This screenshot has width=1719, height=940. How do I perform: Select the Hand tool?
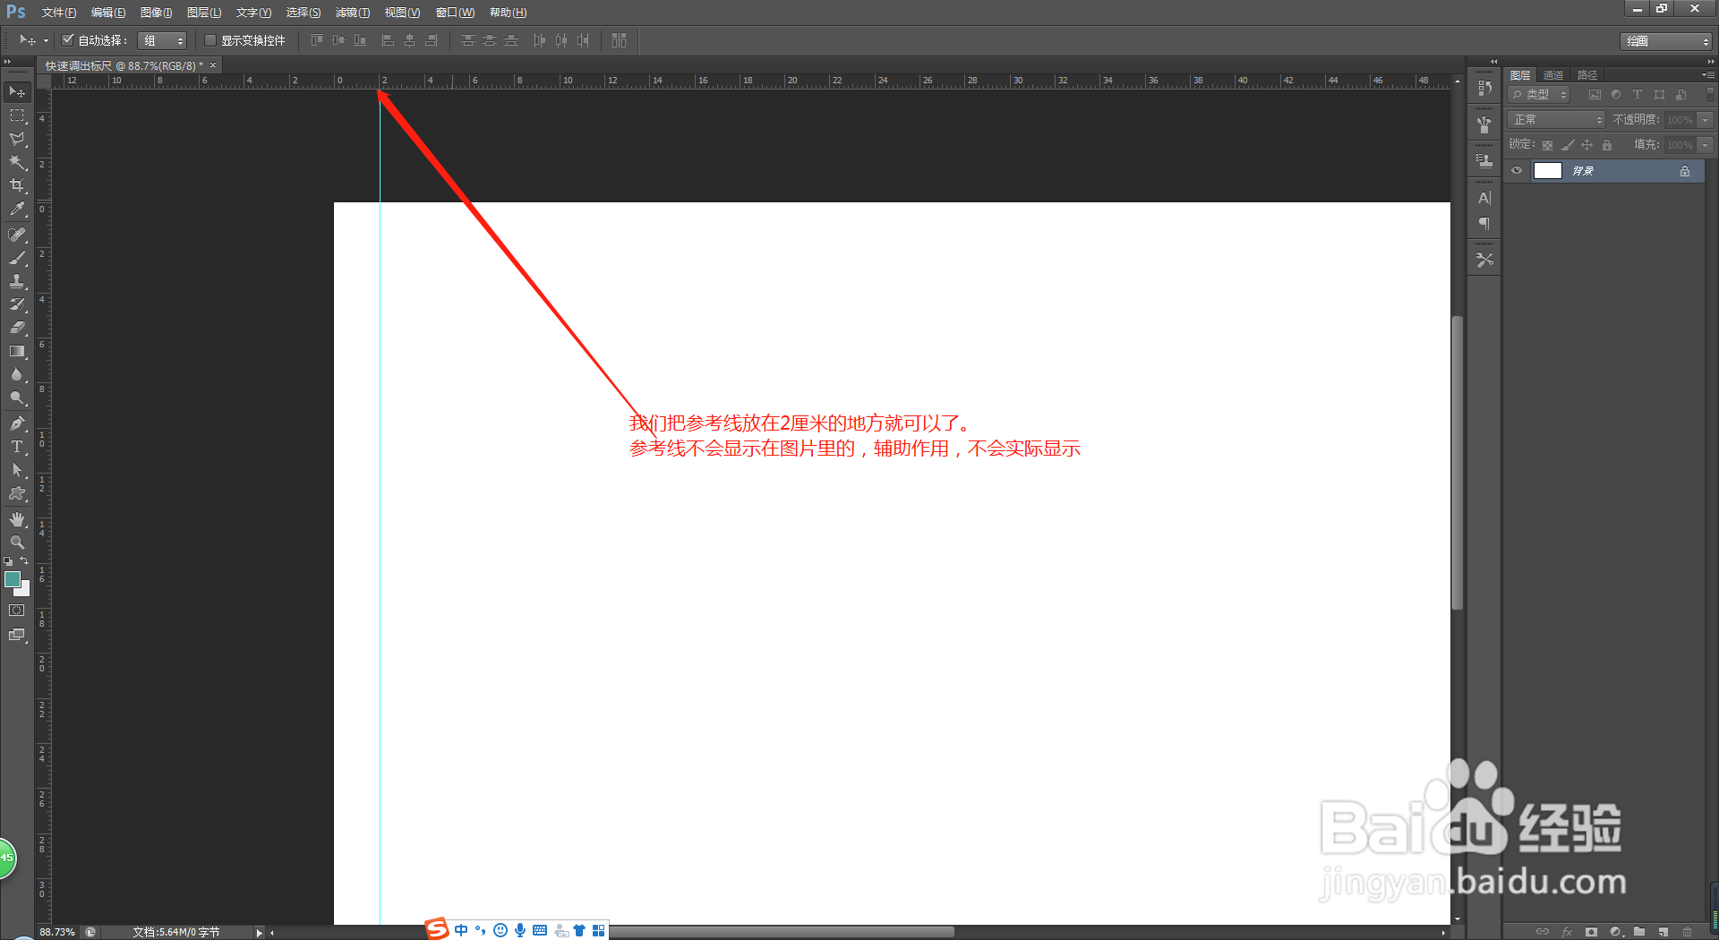pos(17,519)
